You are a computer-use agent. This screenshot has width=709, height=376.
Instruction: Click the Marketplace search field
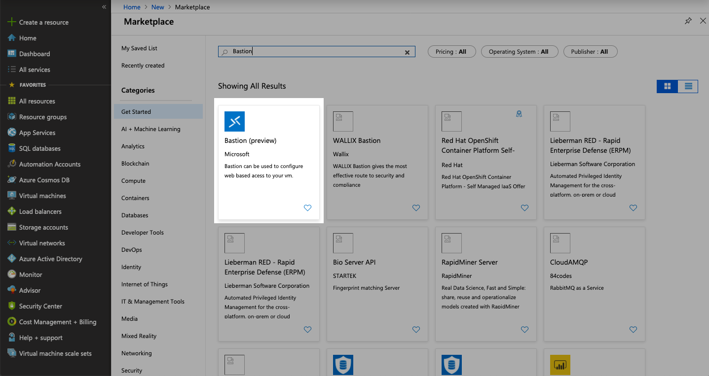(x=317, y=52)
